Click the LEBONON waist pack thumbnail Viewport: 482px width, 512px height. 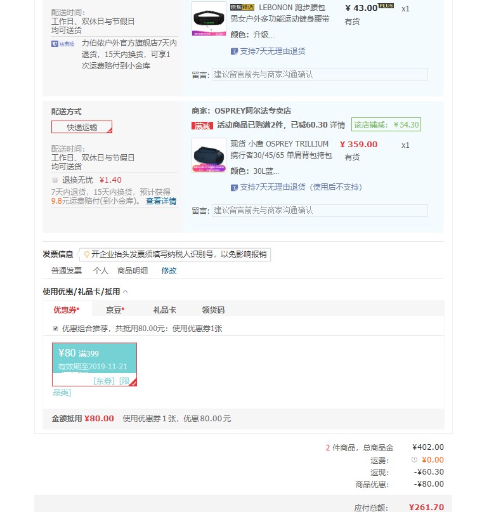click(209, 18)
